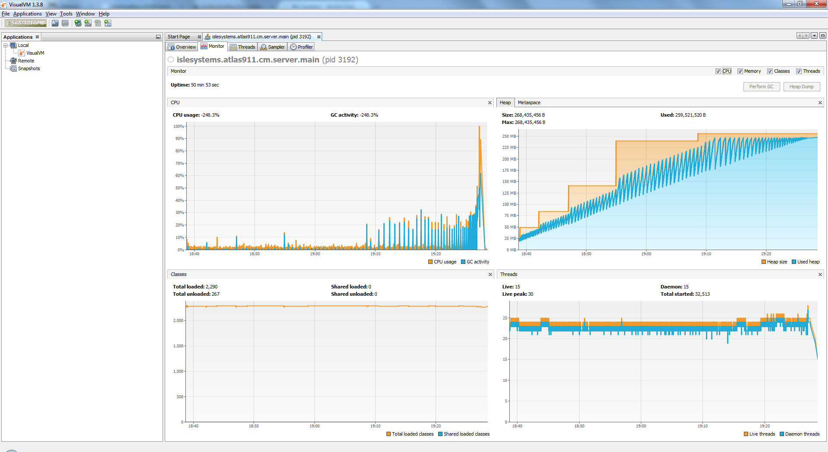Click the memory usage indicator 54.5/121.6MB

coord(26,23)
